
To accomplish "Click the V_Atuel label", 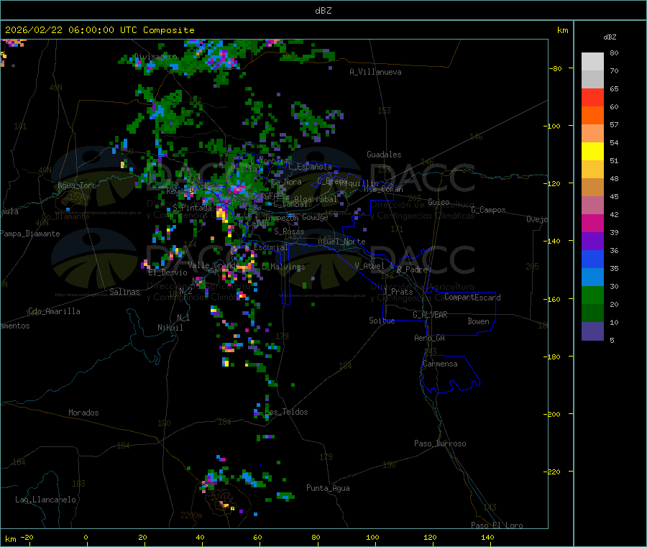I will [x=370, y=266].
